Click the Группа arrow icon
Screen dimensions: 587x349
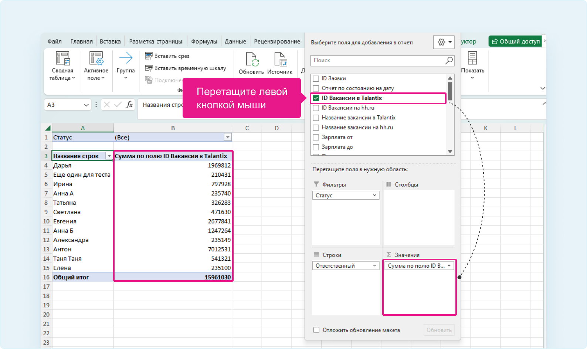tap(126, 58)
